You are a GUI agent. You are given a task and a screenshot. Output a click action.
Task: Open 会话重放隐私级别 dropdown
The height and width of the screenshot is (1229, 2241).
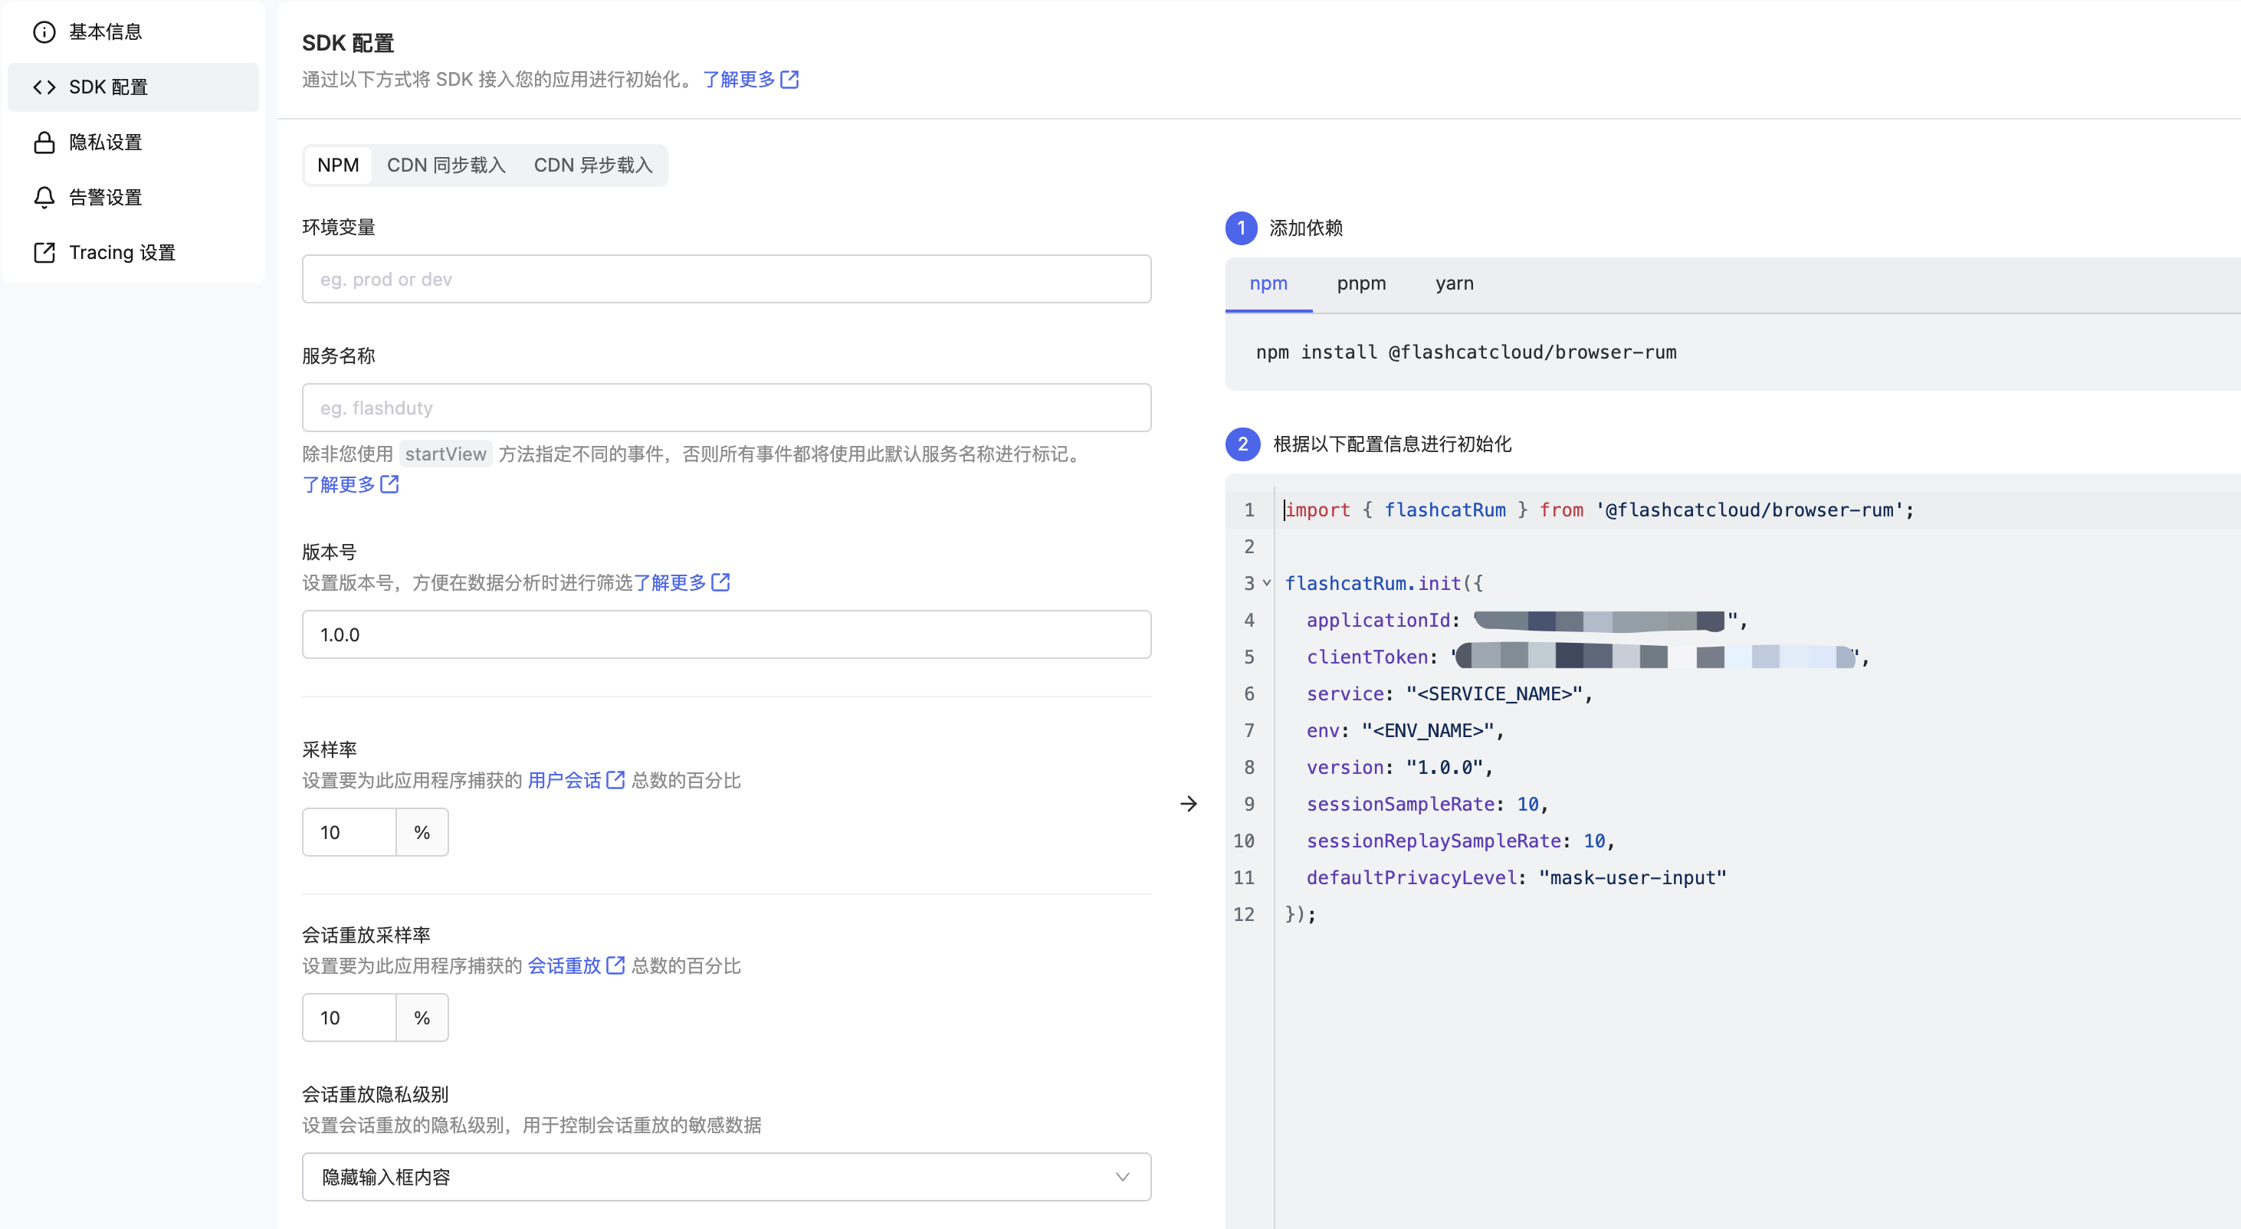tap(726, 1177)
